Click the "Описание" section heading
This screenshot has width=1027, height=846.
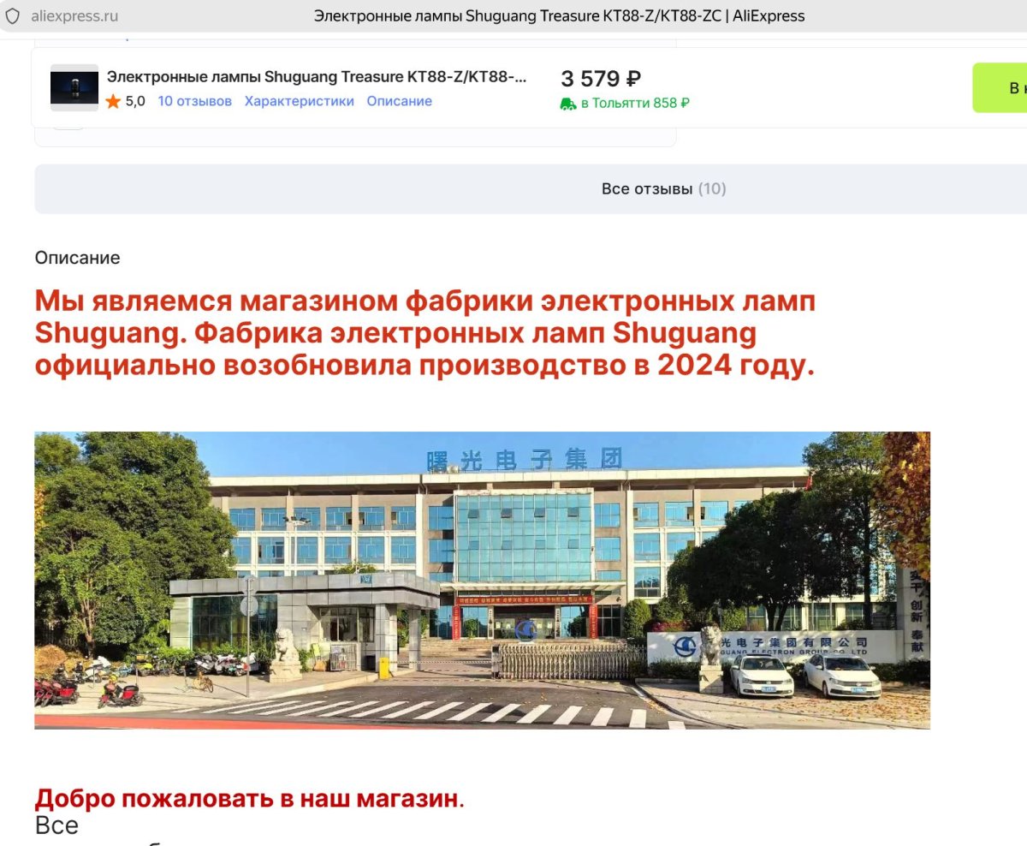(77, 258)
